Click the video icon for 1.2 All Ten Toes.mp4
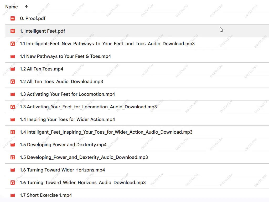The image size is (269, 202). coord(13,69)
